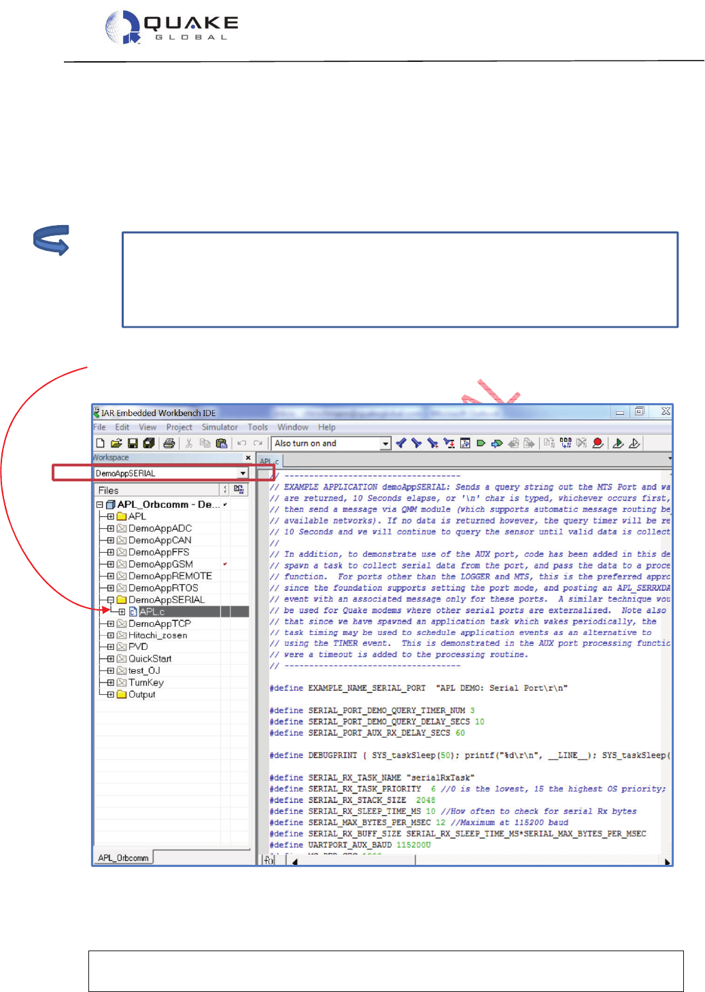The height and width of the screenshot is (992, 705).
Task: Select the APL.c file in the tree
Action: [152, 611]
